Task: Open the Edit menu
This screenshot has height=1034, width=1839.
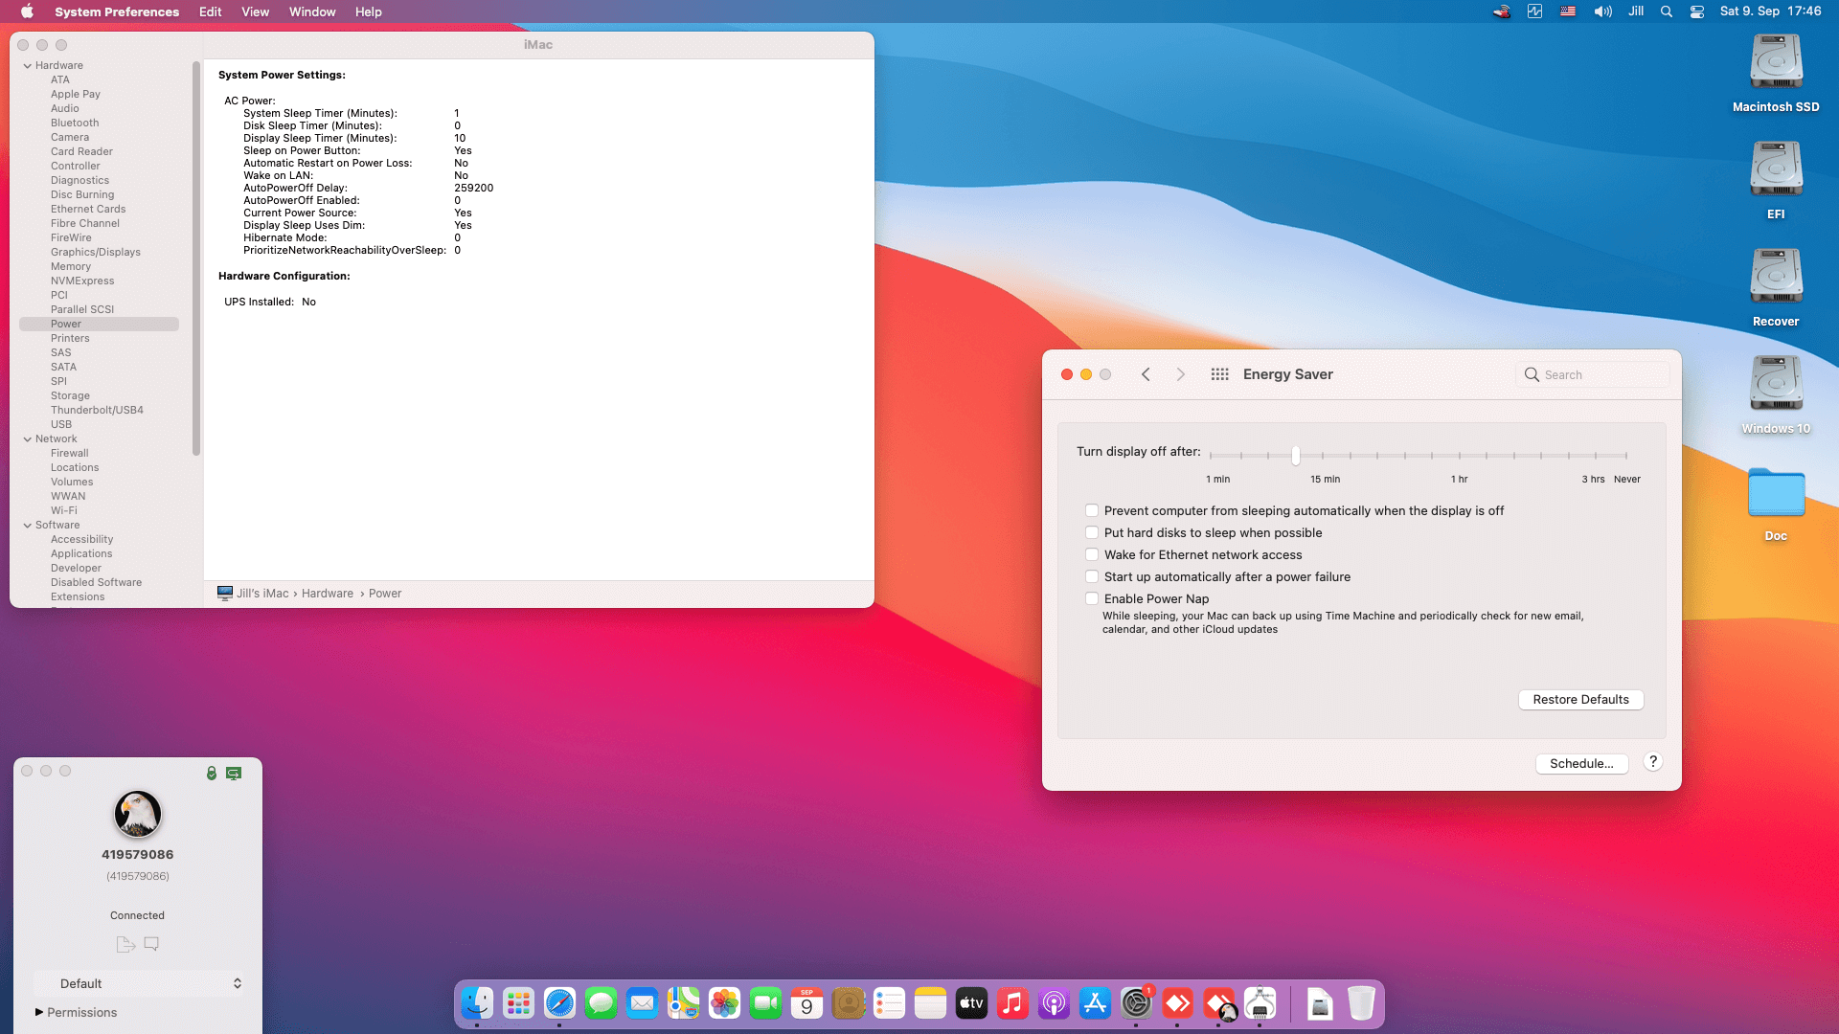Action: [211, 11]
